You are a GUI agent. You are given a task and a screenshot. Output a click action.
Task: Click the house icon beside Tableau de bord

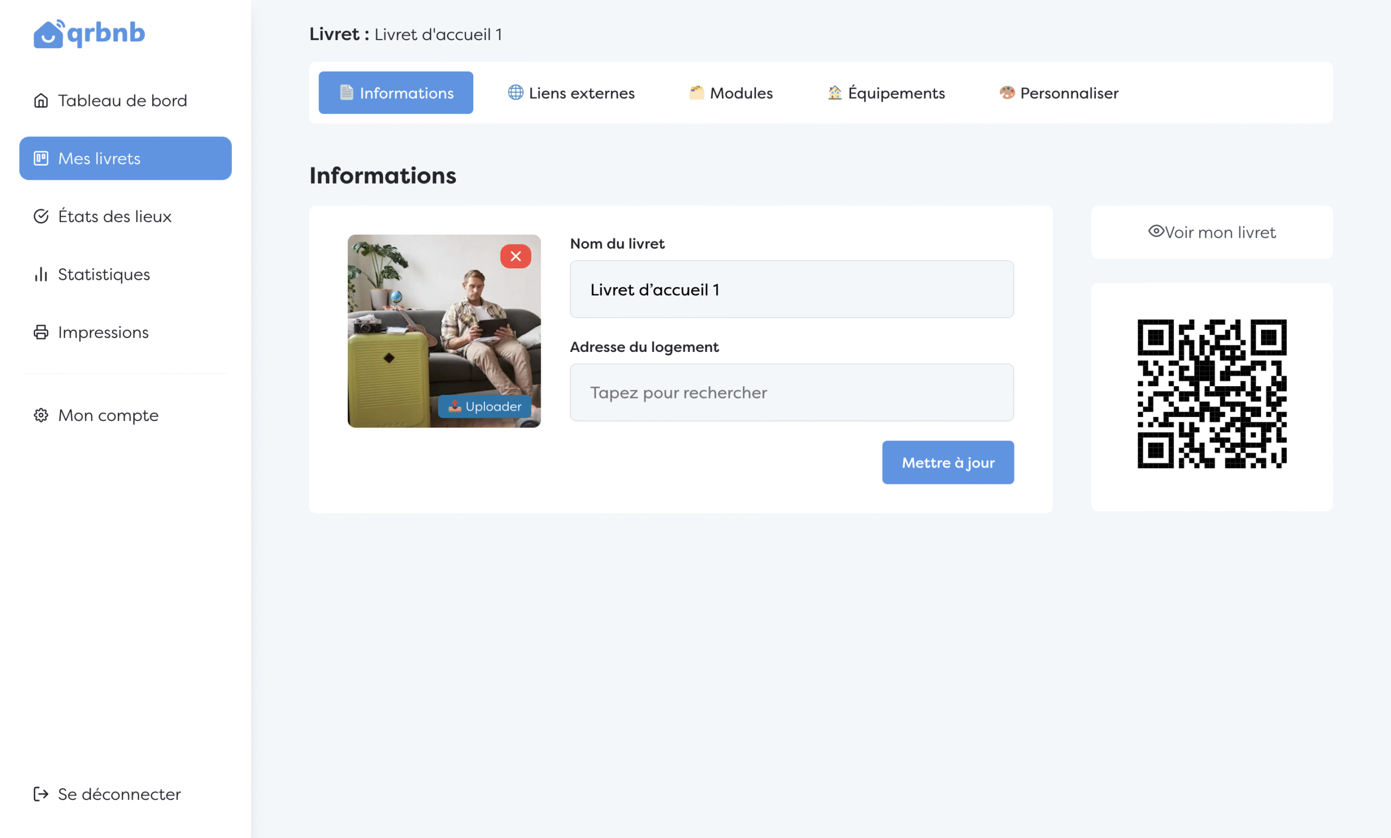tap(41, 100)
